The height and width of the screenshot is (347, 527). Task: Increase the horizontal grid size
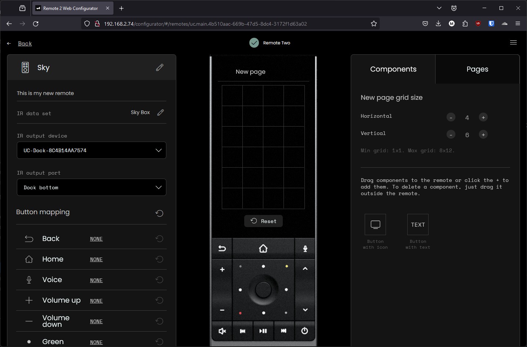coord(483,117)
